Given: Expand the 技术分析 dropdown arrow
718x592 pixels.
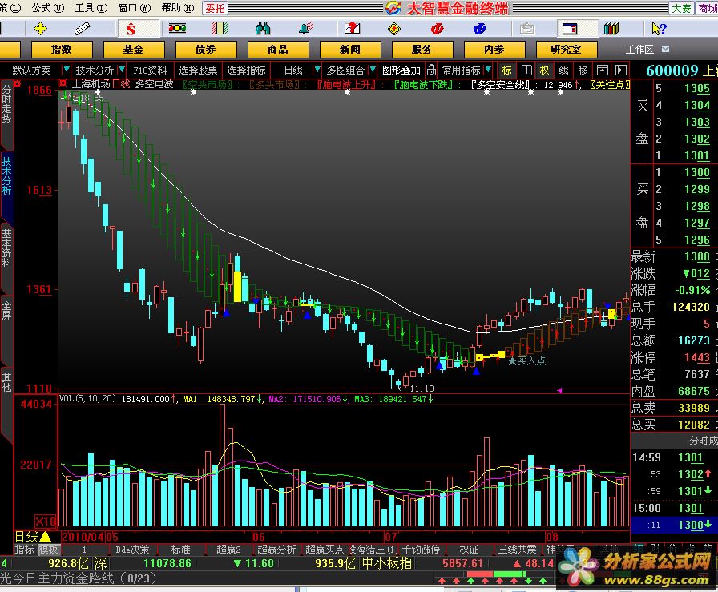Looking at the screenshot, I should tap(122, 70).
